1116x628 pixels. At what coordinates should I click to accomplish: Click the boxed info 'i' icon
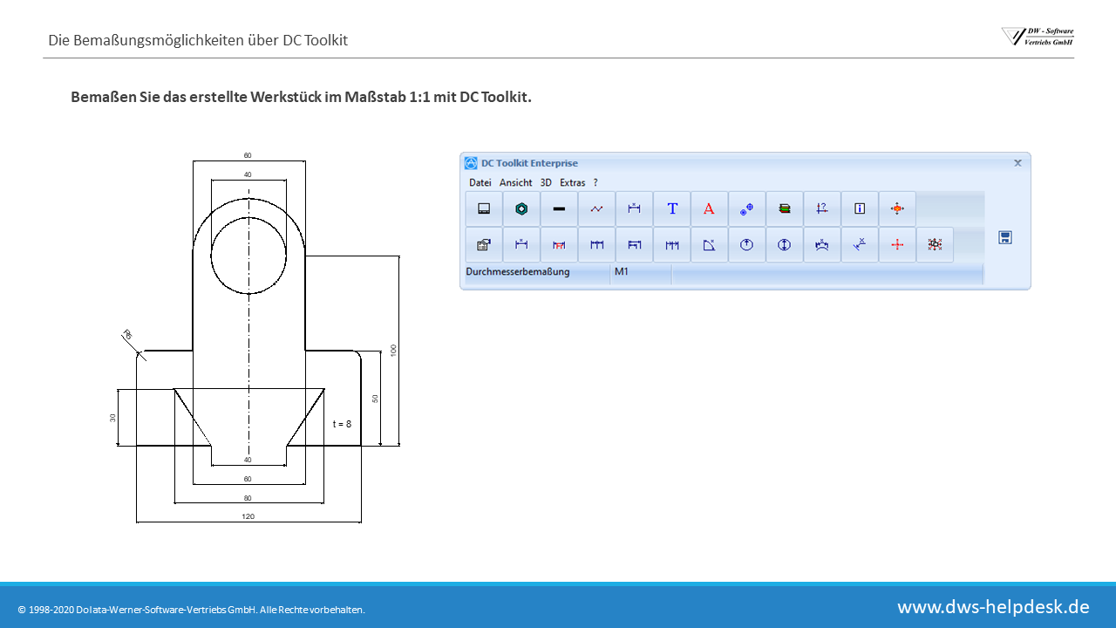click(x=859, y=208)
